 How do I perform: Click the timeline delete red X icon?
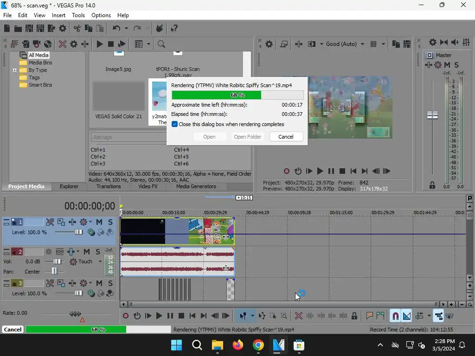pyautogui.click(x=299, y=316)
